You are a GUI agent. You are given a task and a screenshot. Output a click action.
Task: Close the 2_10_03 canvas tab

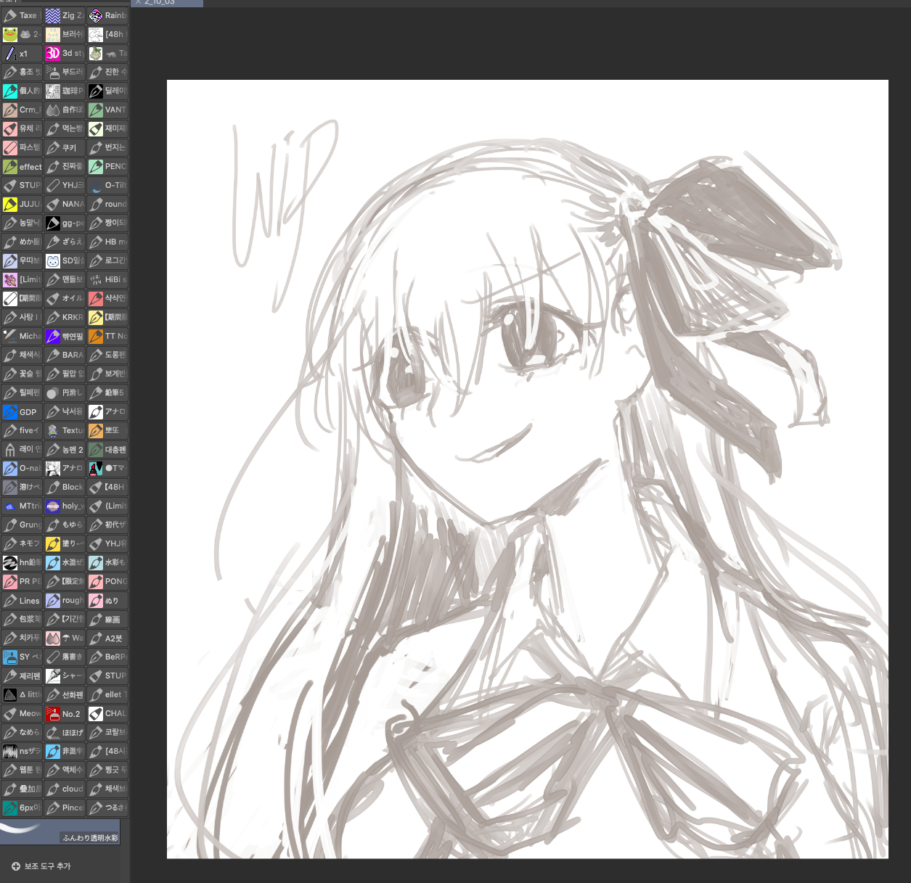coord(138,2)
